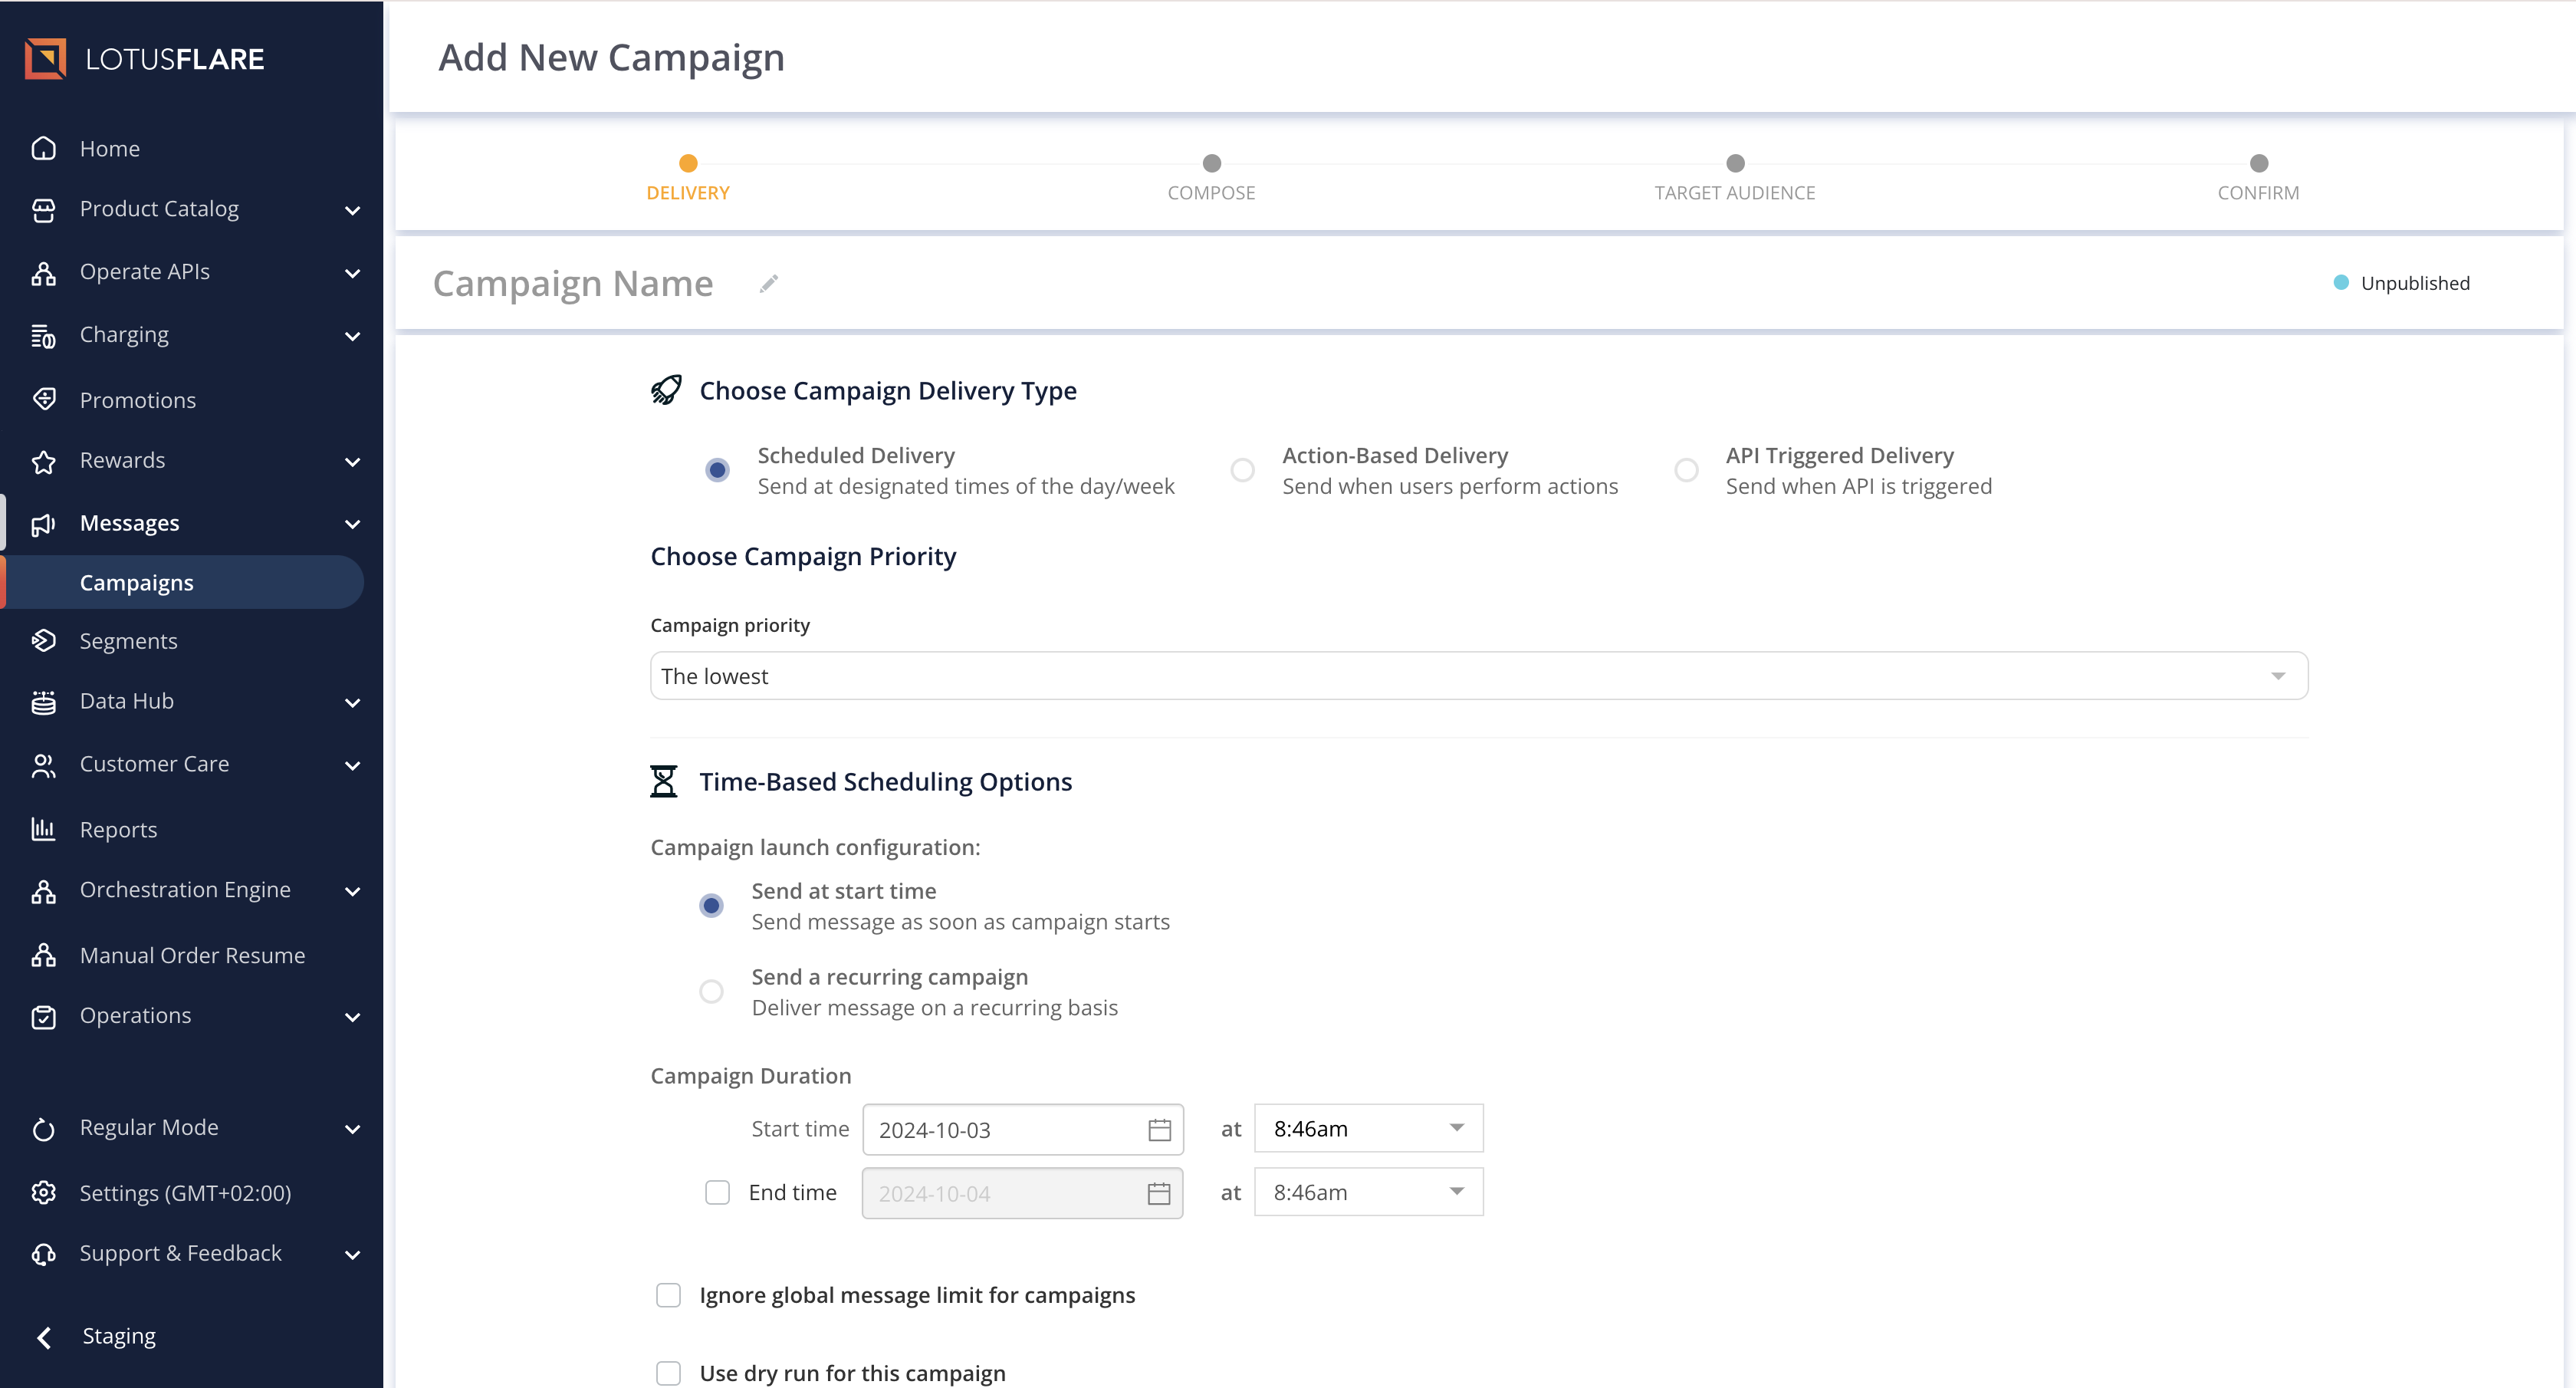Click Staging at the bottom of sidebar
This screenshot has height=1388, width=2576.
(x=119, y=1335)
